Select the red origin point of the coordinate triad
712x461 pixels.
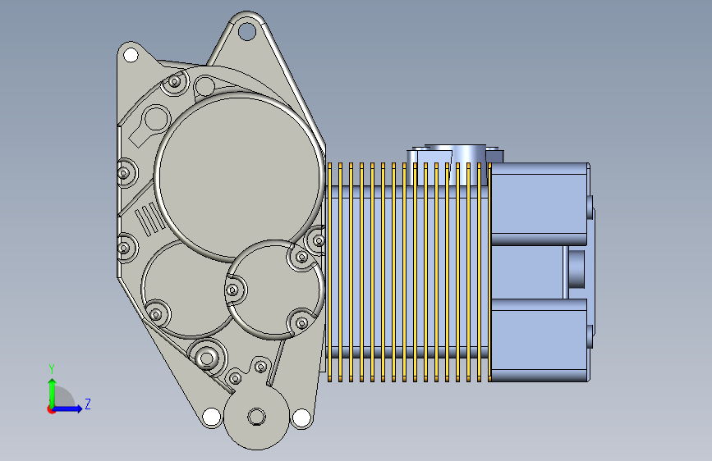tap(50, 409)
